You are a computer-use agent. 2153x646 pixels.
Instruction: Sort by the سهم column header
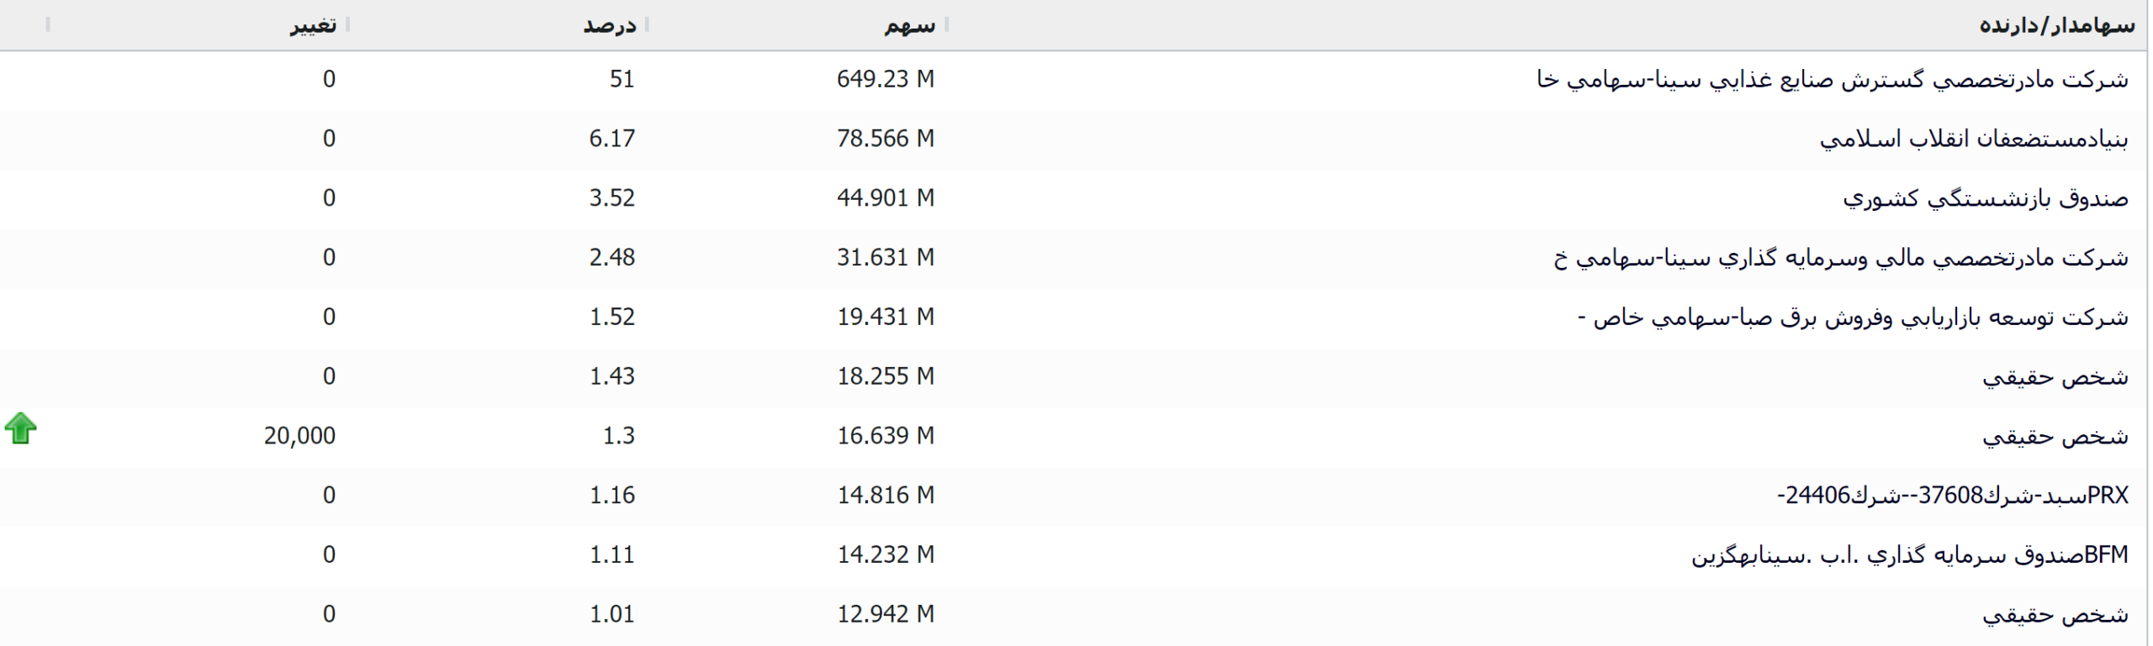coord(909,25)
